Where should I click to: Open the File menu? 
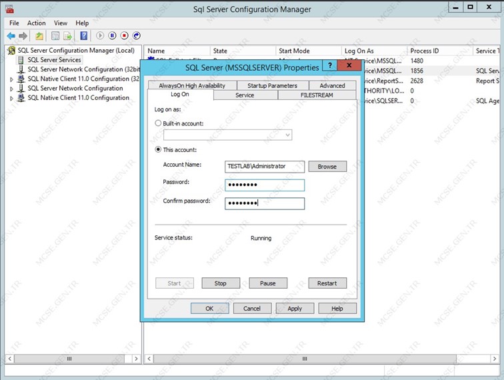14,23
